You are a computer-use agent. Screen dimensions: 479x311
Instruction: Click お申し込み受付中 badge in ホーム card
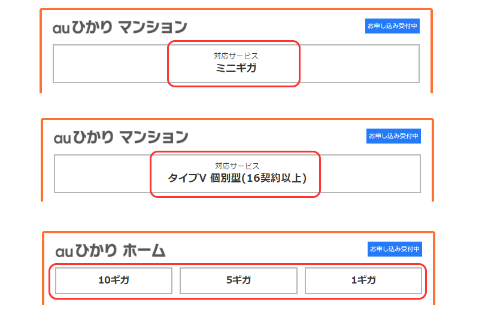click(395, 249)
